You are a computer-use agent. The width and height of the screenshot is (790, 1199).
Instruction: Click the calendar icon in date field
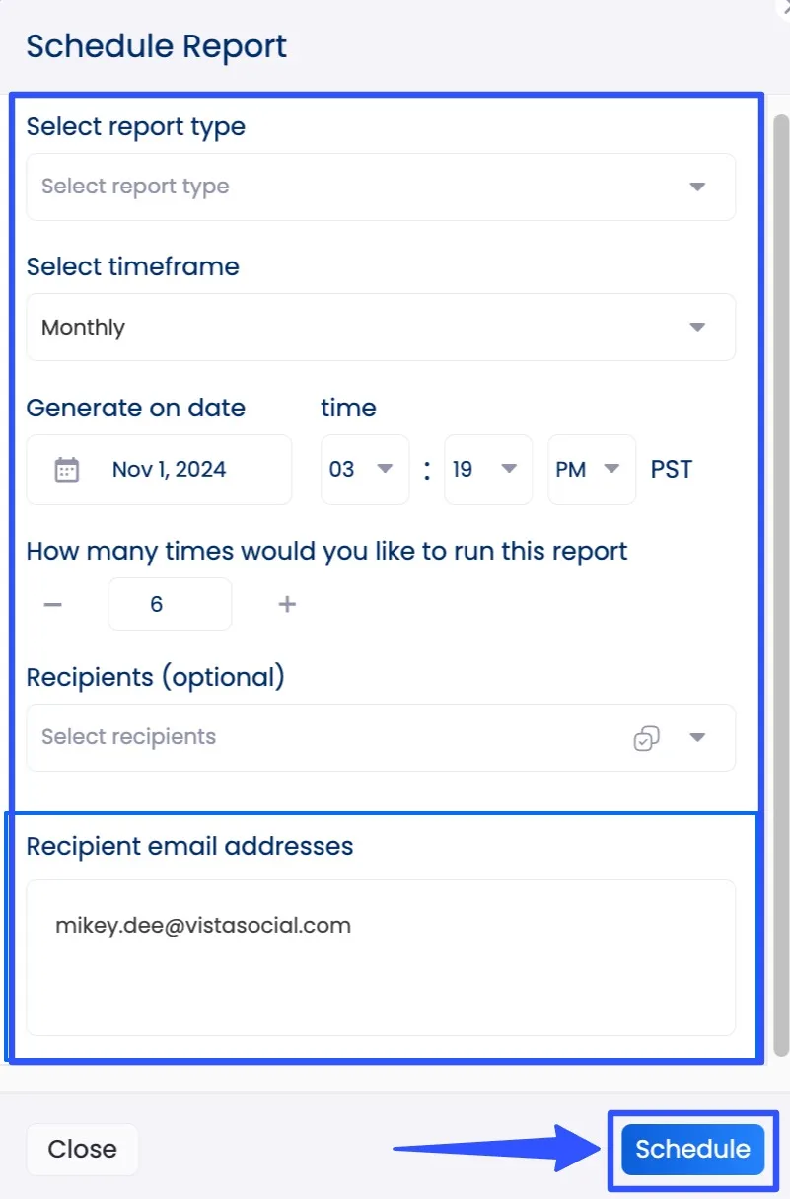click(x=66, y=470)
